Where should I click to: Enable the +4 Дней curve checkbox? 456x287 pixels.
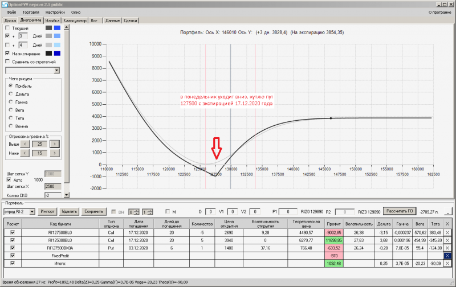[7, 45]
